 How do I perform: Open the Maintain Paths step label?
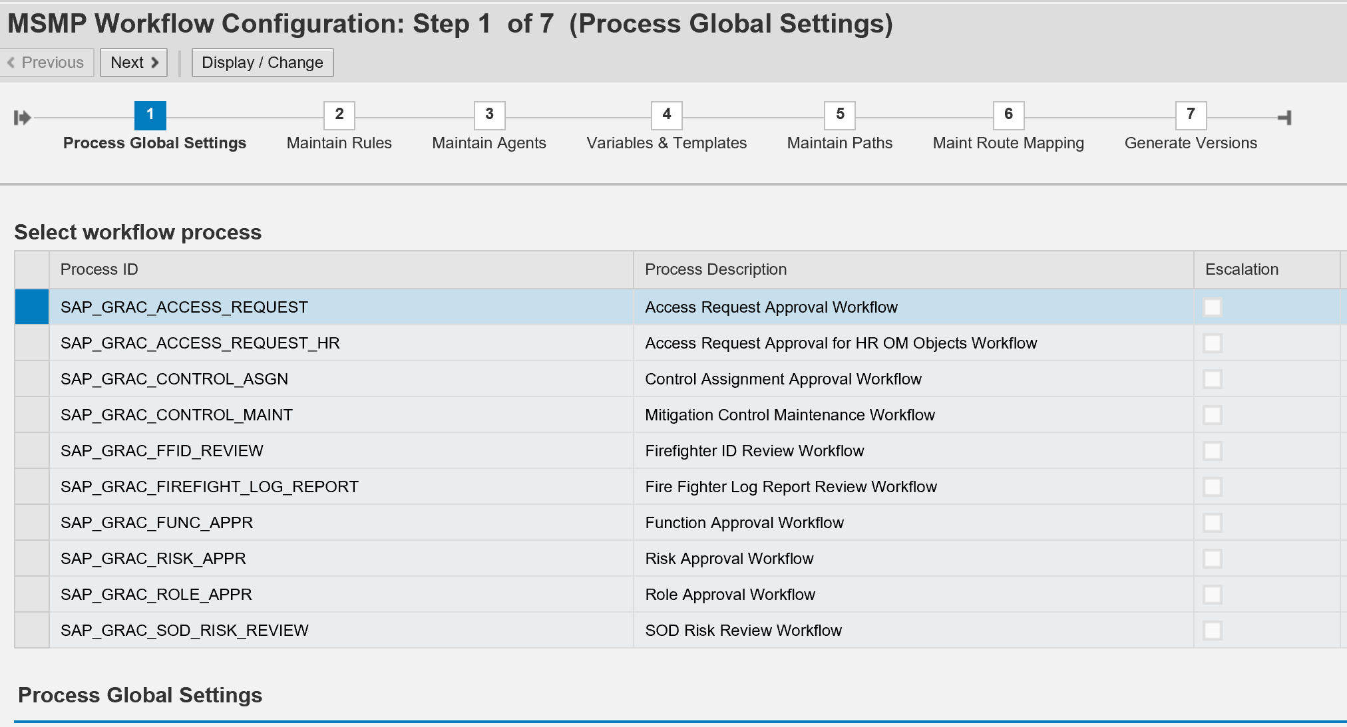pos(839,142)
